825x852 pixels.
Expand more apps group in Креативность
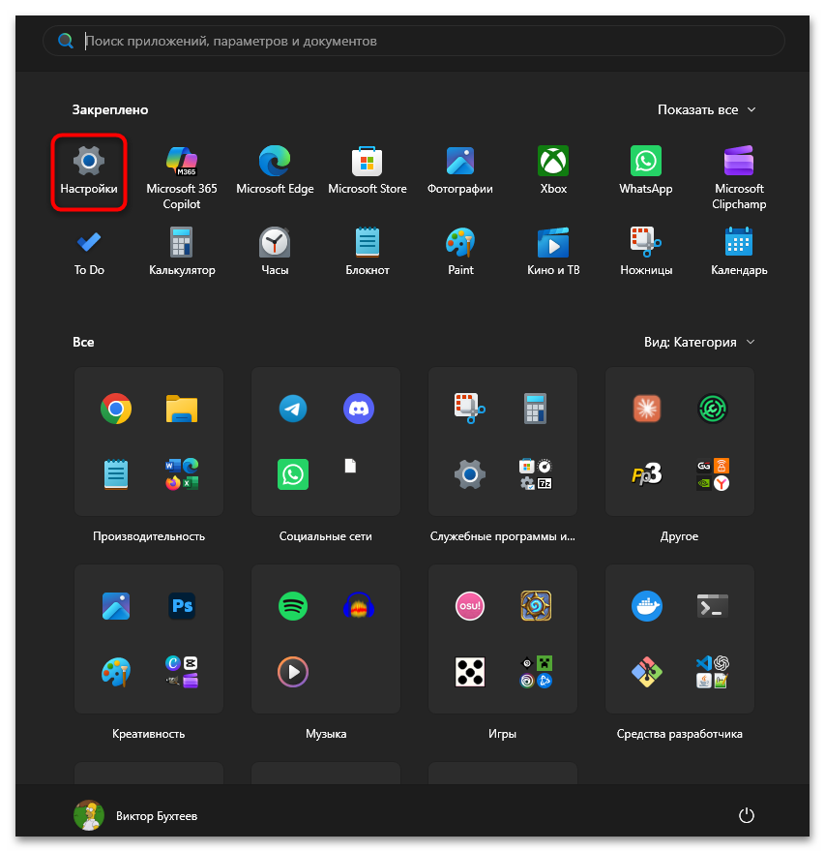point(182,672)
